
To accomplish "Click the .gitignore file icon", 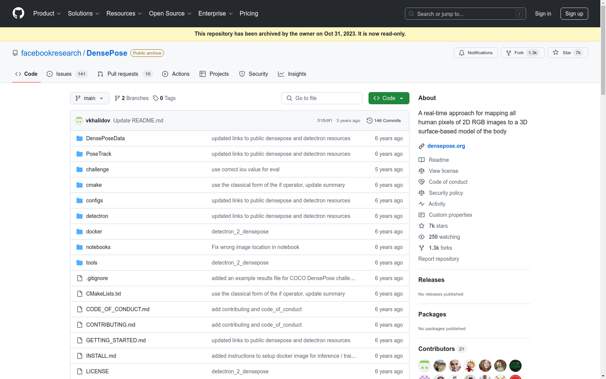I will point(80,278).
